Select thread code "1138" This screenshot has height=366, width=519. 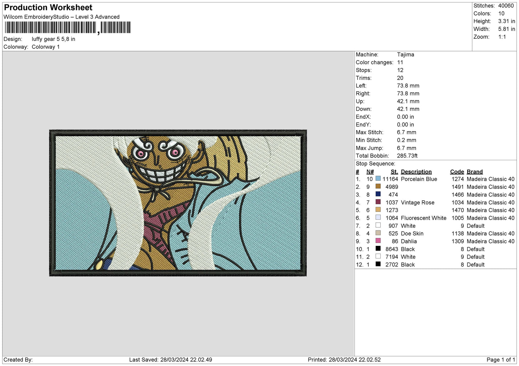[458, 234]
